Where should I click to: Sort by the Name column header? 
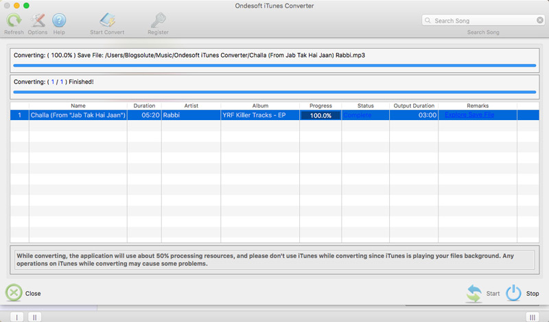78,106
